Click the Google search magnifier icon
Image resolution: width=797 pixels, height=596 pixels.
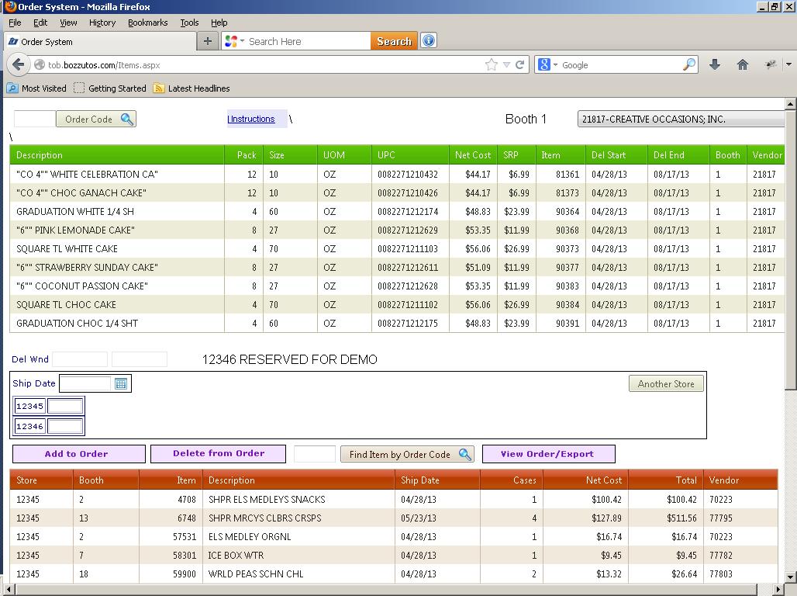688,65
